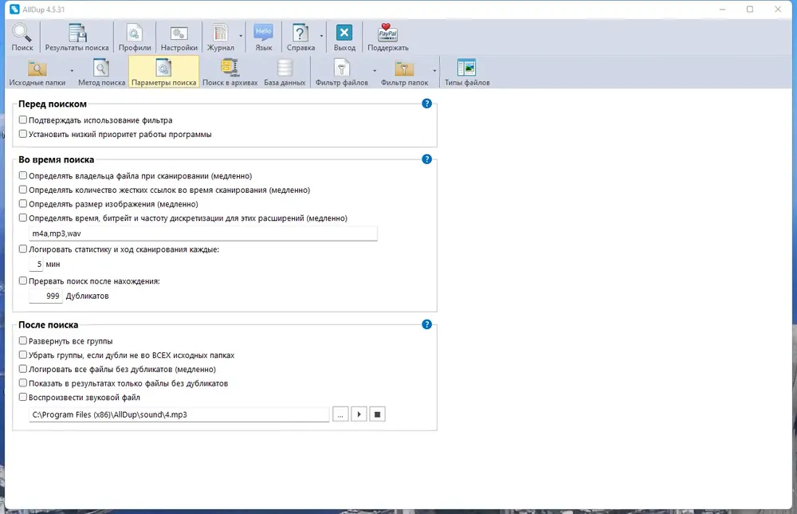797x514 pixels.
Task: Click the 999 duplicates count field
Action: (45, 296)
